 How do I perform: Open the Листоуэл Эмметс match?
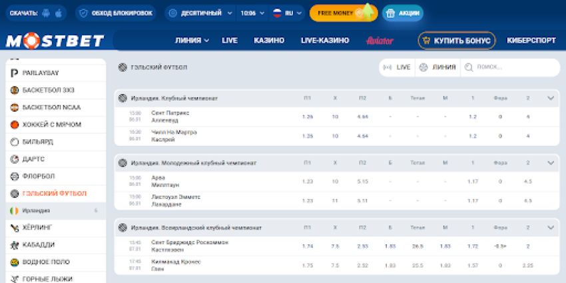coord(176,200)
